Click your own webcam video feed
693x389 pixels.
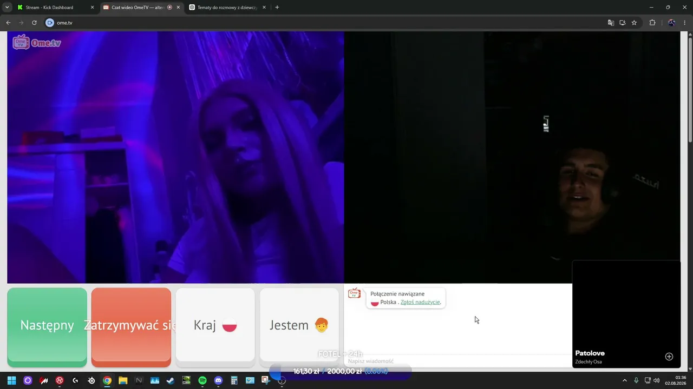coord(512,157)
